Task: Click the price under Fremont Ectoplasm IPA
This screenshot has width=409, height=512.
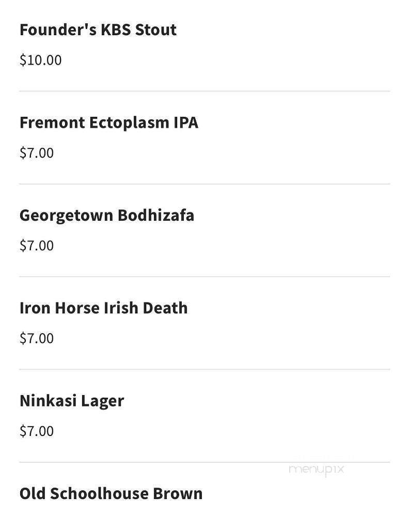Action: point(37,153)
